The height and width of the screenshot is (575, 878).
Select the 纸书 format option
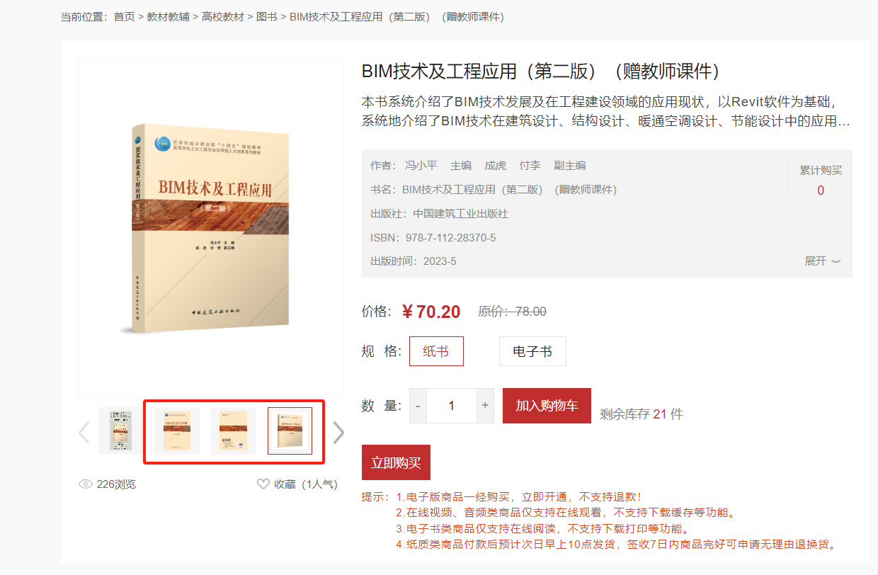(436, 351)
